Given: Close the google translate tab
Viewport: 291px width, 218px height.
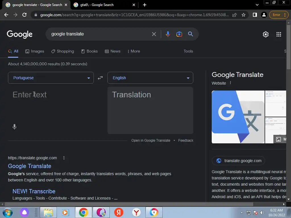Looking at the screenshot, I should click(x=66, y=5).
